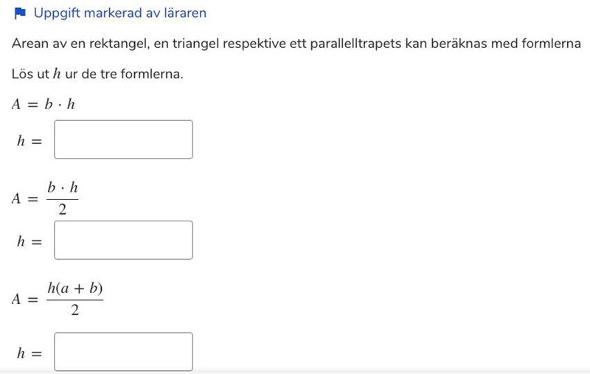Screen dimensions: 590x374
Task: Click the word 'parallelltrapets' in the intro sentence
Action: point(356,44)
